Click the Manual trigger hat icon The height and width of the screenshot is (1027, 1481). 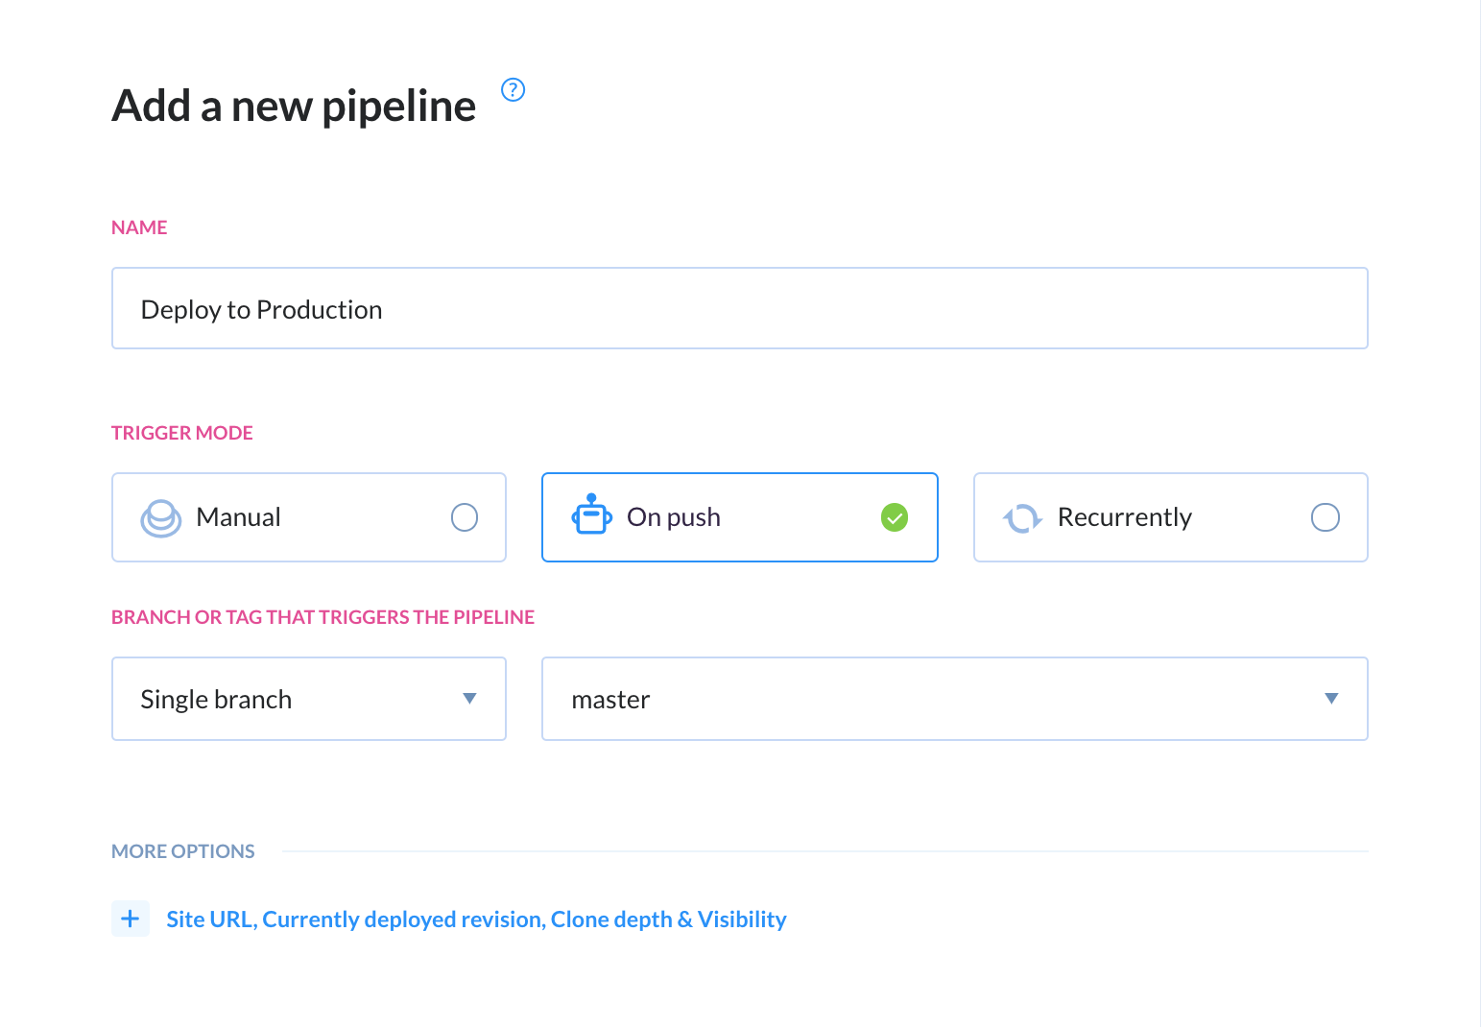click(x=161, y=518)
